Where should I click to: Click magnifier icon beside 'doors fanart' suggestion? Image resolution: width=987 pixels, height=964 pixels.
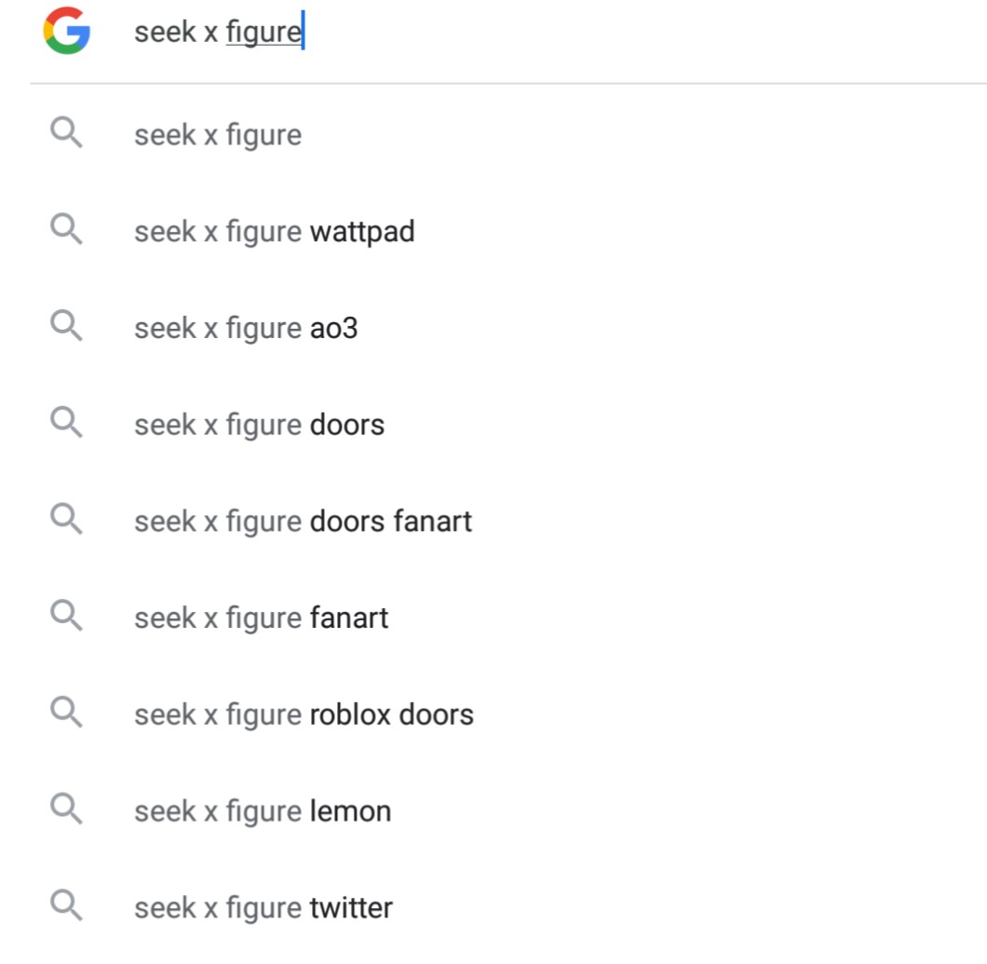point(66,521)
